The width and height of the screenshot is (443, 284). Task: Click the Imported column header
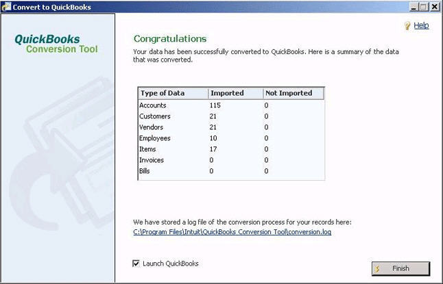pyautogui.click(x=236, y=93)
